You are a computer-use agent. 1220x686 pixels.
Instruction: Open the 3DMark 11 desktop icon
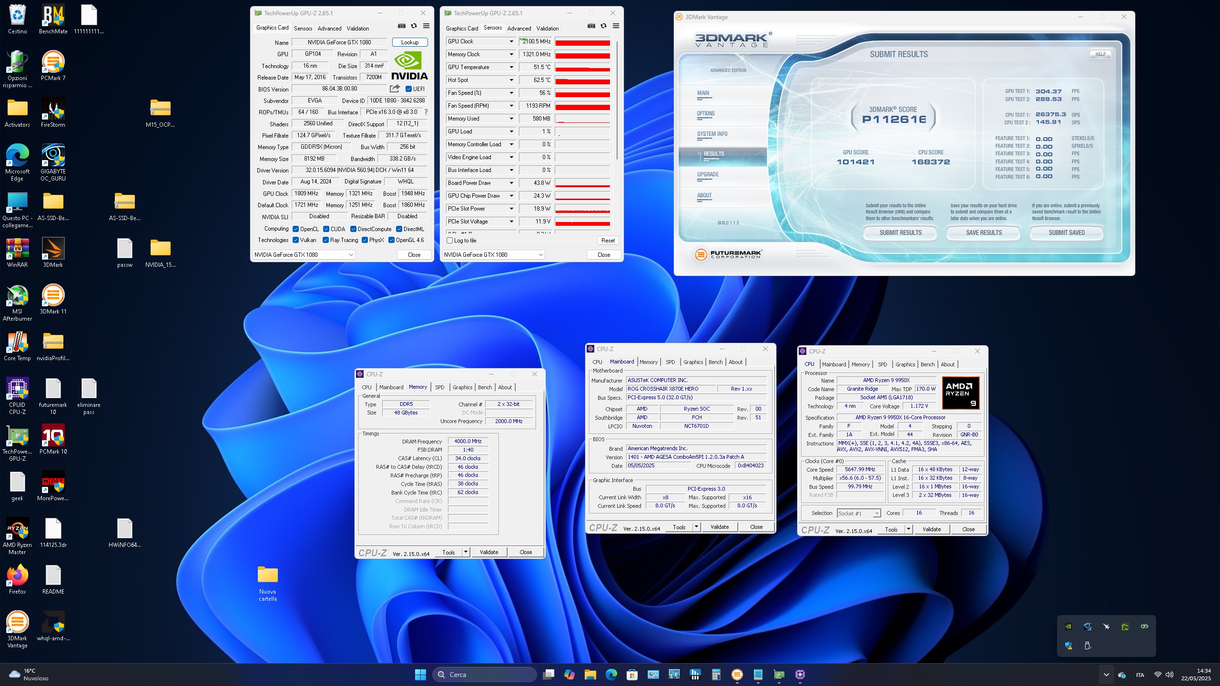click(53, 300)
